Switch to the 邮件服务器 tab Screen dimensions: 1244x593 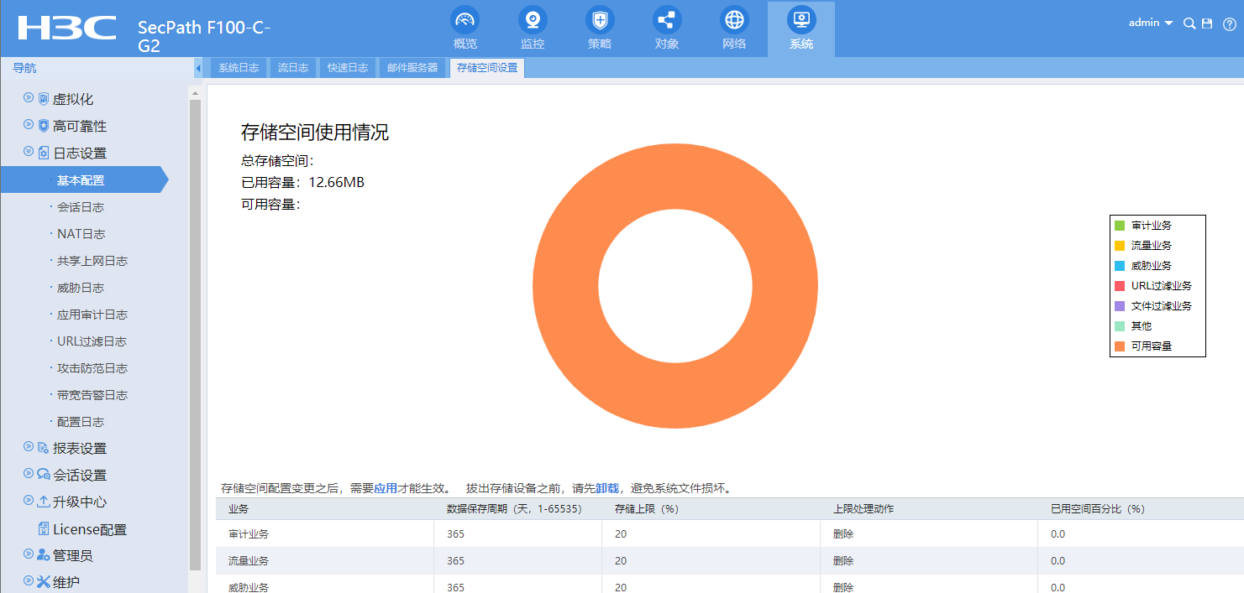[412, 68]
